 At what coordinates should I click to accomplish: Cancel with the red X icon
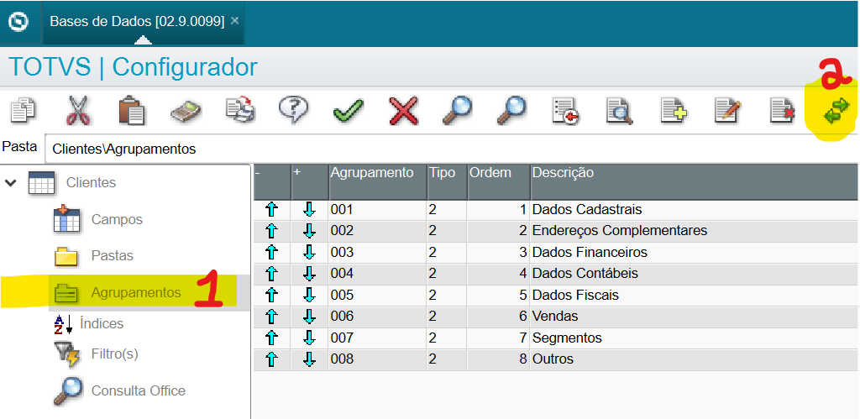[403, 111]
